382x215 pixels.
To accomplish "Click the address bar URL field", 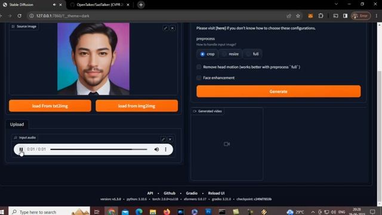I will (156, 16).
